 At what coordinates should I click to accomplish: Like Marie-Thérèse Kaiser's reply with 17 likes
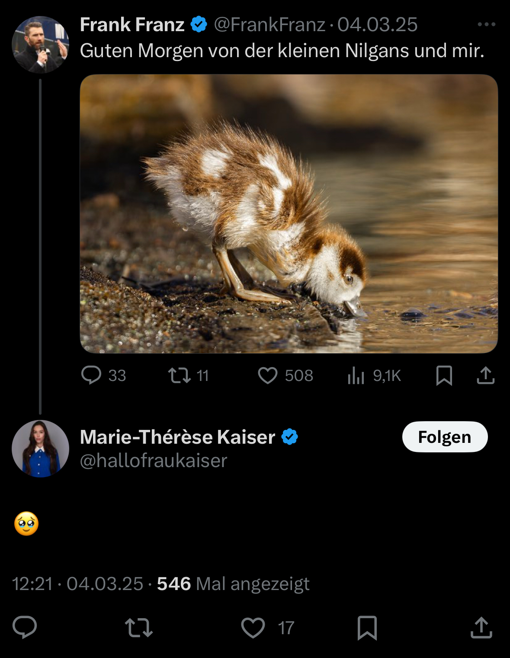click(x=253, y=627)
